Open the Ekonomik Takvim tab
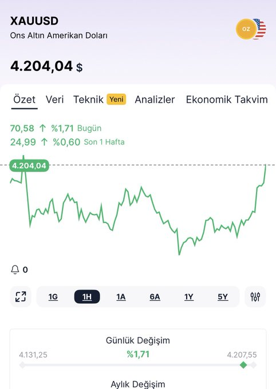The height and width of the screenshot is (389, 276). (227, 100)
